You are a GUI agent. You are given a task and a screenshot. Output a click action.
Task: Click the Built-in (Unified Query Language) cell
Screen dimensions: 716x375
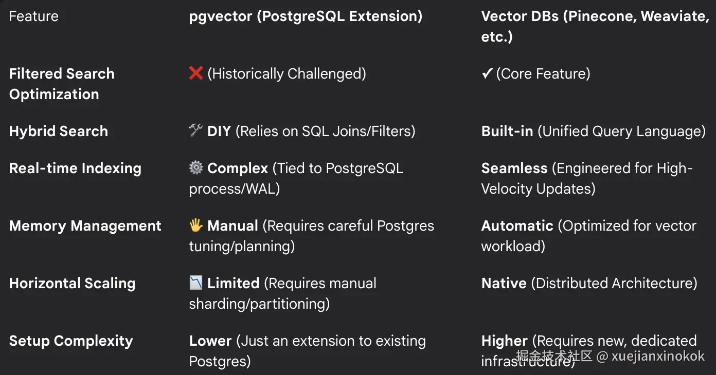pos(593,132)
